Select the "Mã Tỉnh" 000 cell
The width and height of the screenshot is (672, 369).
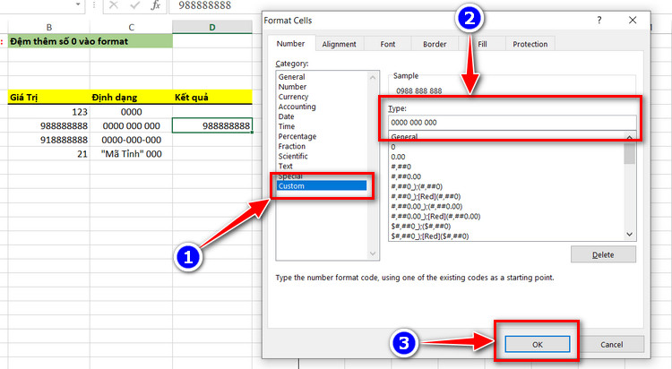click(131, 154)
